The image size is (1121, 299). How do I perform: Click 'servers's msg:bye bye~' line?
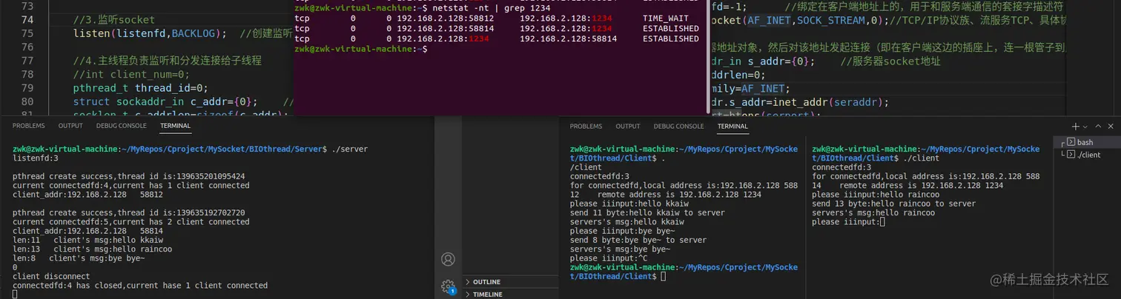620,249
